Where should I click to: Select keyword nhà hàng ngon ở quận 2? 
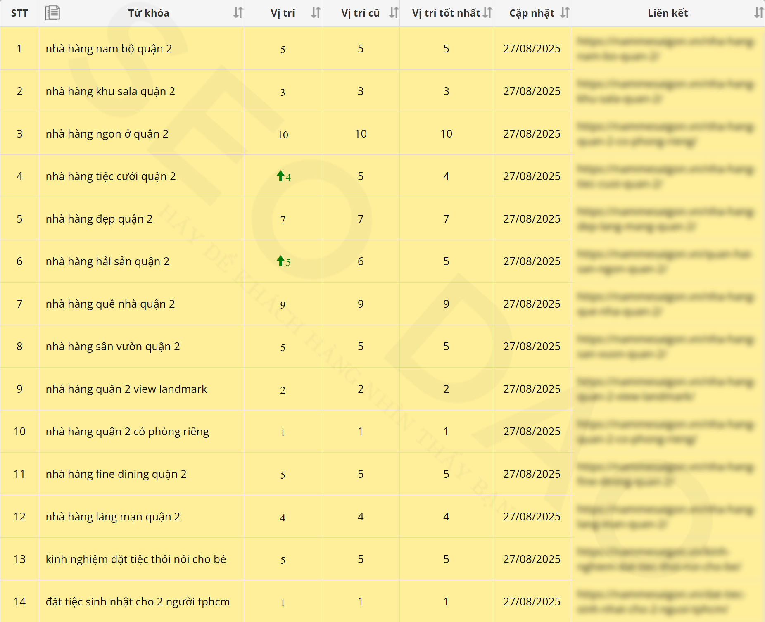107,134
